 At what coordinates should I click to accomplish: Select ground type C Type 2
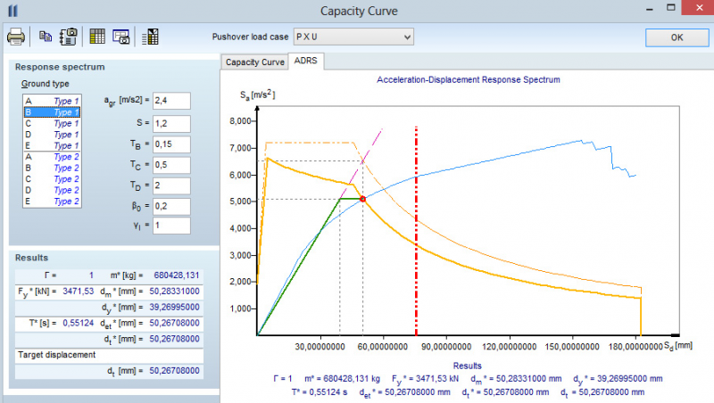[x=52, y=179]
